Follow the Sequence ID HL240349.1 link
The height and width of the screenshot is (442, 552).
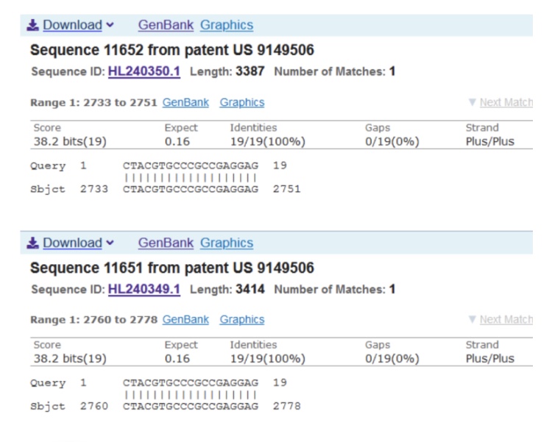pos(144,289)
